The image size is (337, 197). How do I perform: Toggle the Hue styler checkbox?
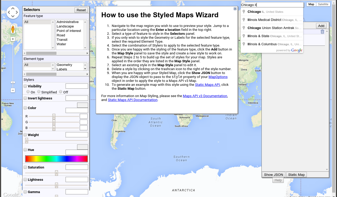click(x=25, y=150)
